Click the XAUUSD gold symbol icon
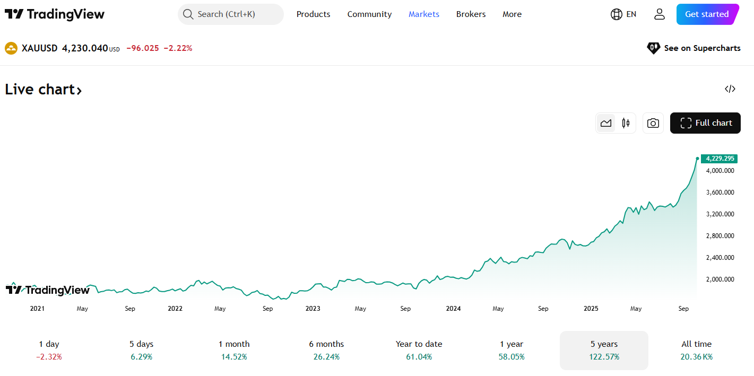The height and width of the screenshot is (376, 754). tap(11, 48)
